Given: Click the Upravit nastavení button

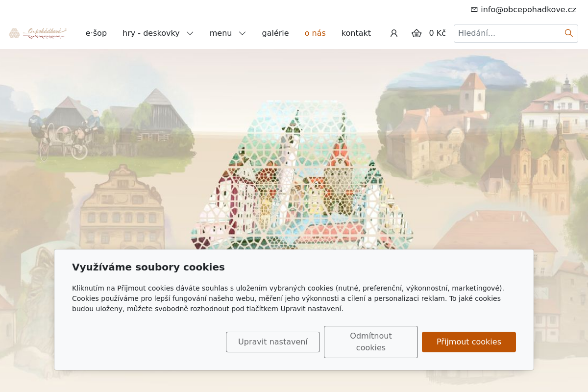Looking at the screenshot, I should [x=273, y=342].
